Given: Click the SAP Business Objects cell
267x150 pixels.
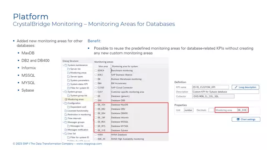Looking at the screenshot, I should tap(121, 75).
